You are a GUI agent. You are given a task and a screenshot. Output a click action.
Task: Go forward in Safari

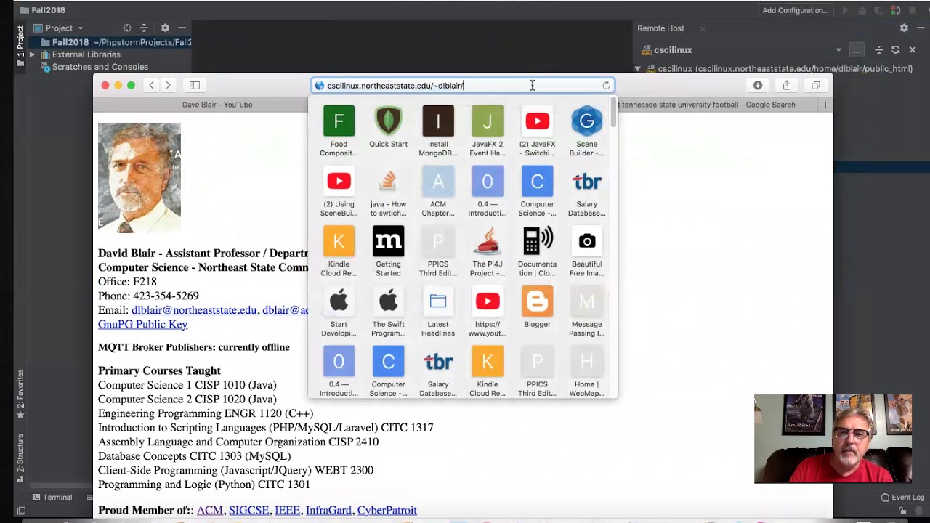[x=168, y=86]
